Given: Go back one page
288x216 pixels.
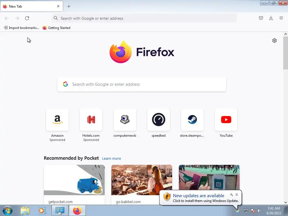Looking at the screenshot, I should 7,18.
